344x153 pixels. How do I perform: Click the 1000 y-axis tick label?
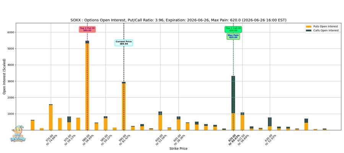point(11,114)
